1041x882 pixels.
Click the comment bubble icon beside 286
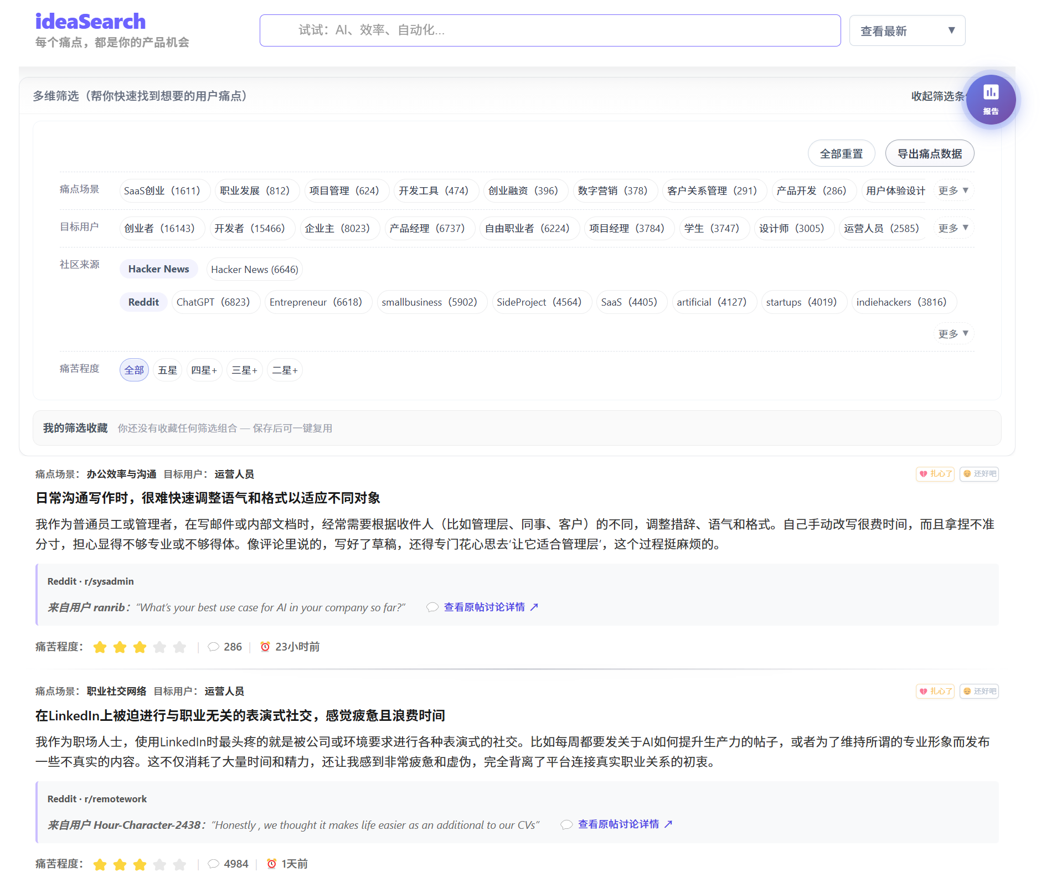pyautogui.click(x=213, y=647)
